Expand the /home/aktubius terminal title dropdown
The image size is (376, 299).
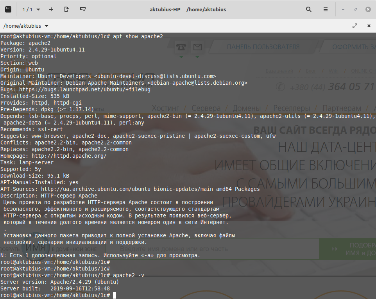(47, 26)
